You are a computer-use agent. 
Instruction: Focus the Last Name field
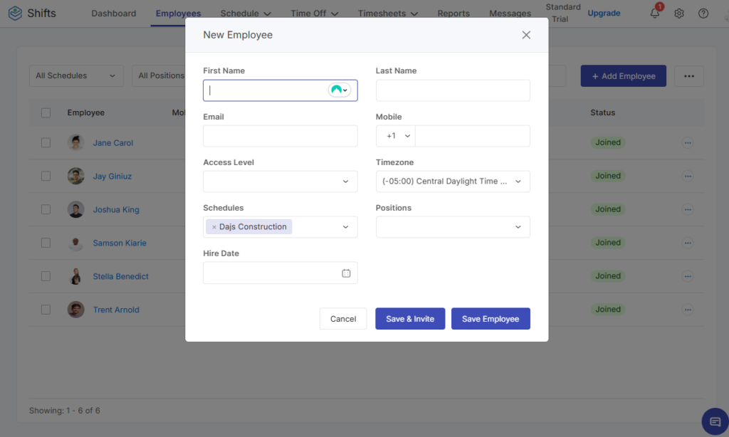[x=452, y=90]
